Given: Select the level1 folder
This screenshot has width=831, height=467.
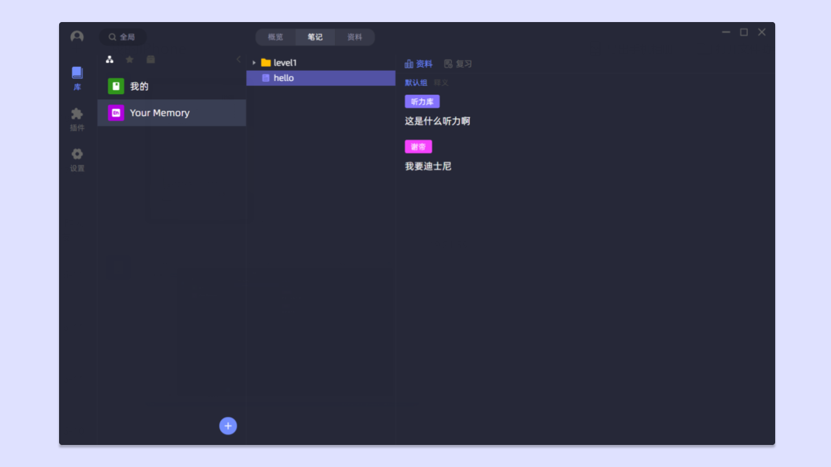Looking at the screenshot, I should pyautogui.click(x=285, y=63).
